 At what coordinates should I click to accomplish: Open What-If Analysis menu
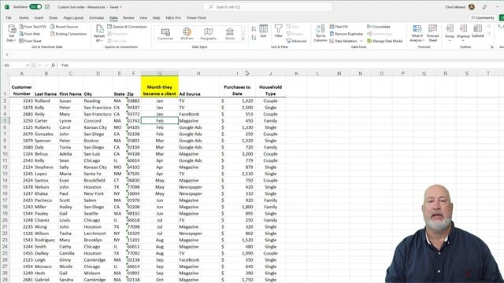click(417, 33)
